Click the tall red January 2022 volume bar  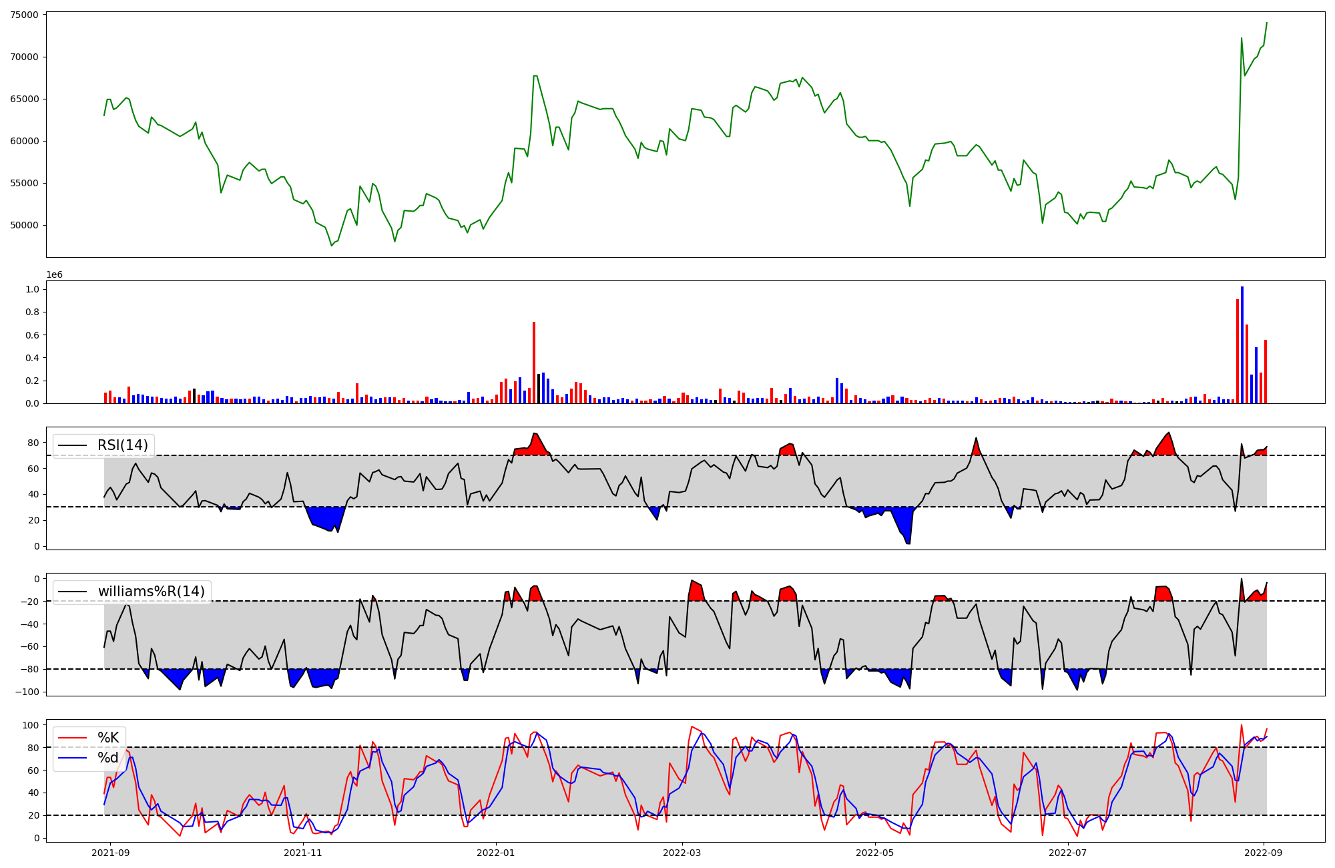(x=534, y=363)
